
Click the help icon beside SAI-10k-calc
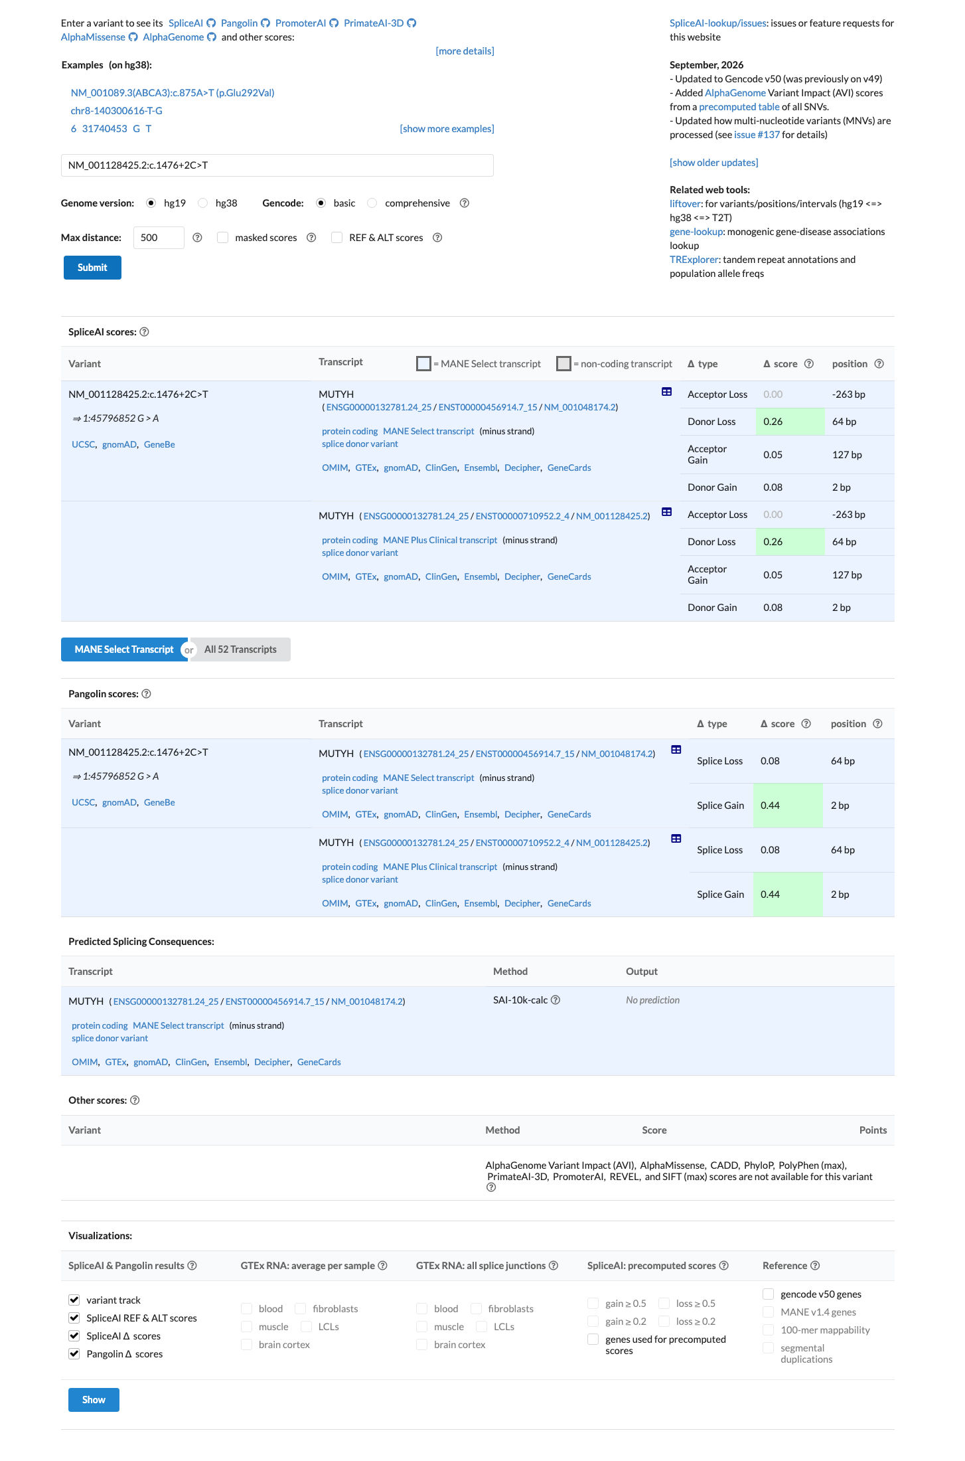[556, 1000]
